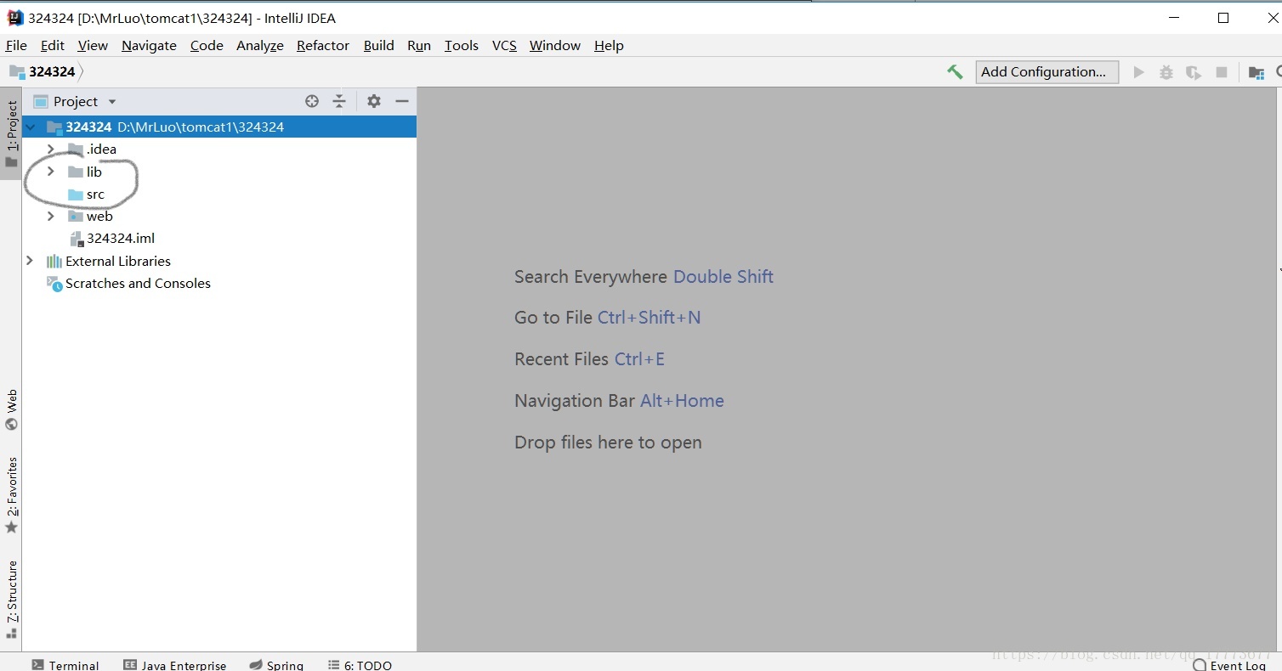This screenshot has height=671, width=1282.
Task: Open the Project Structure icon
Action: pyautogui.click(x=1256, y=72)
